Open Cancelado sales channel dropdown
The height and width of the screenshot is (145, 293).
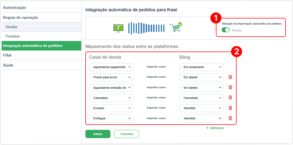pos(111,98)
